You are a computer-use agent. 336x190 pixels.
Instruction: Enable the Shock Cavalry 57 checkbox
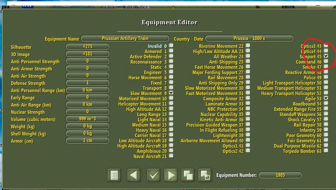point(326,119)
